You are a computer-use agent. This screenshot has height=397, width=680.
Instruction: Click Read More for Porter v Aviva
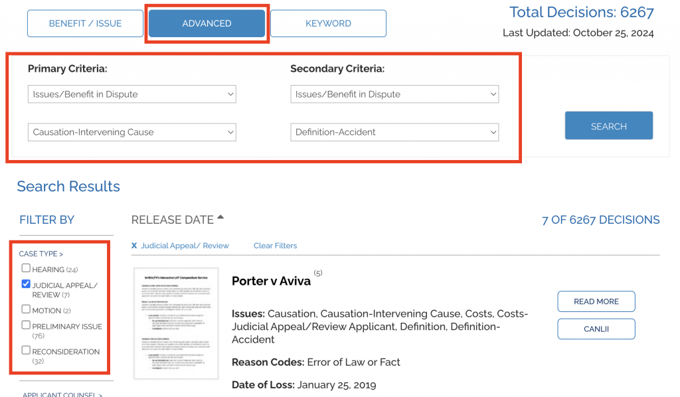pyautogui.click(x=596, y=301)
